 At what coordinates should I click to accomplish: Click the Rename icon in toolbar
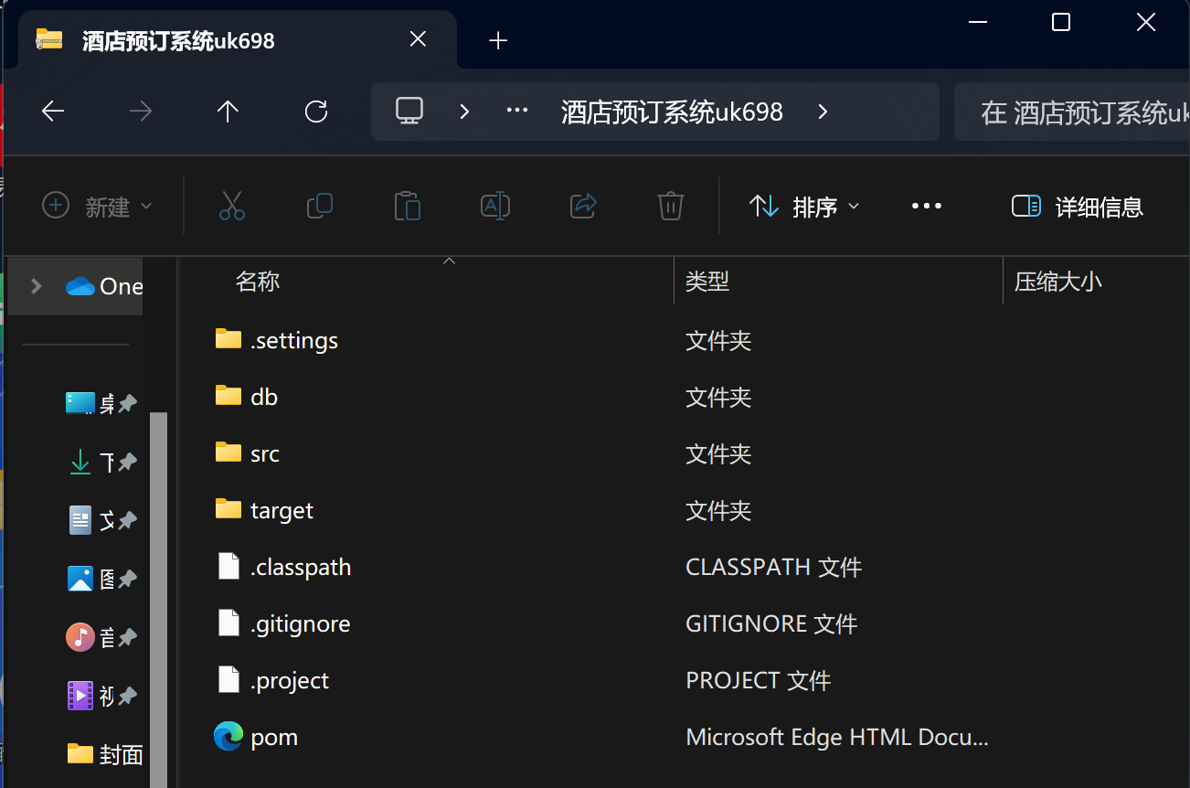tap(494, 206)
